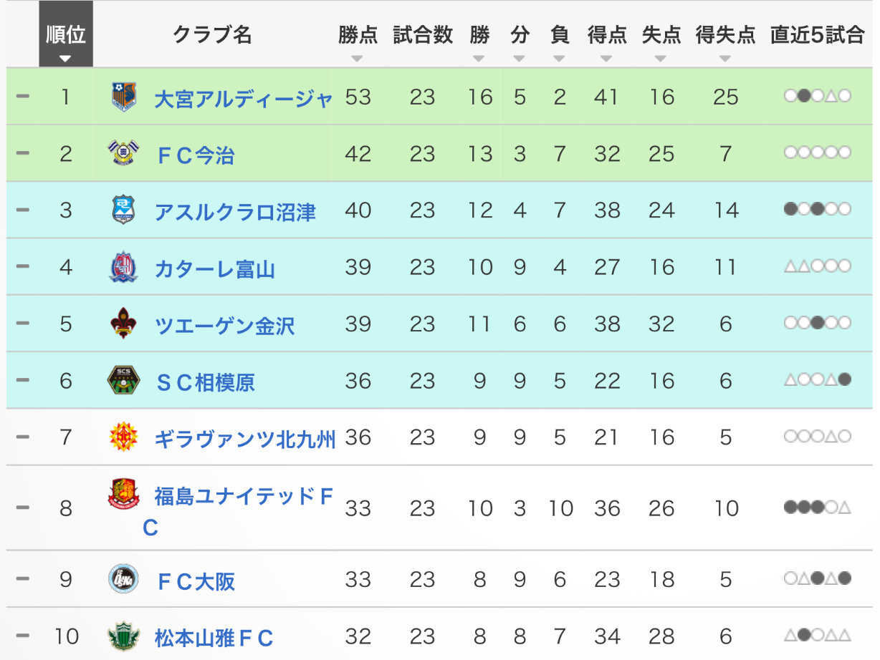Sort by 試合数 column header
Viewport: 880px width, 660px height.
coord(423,35)
